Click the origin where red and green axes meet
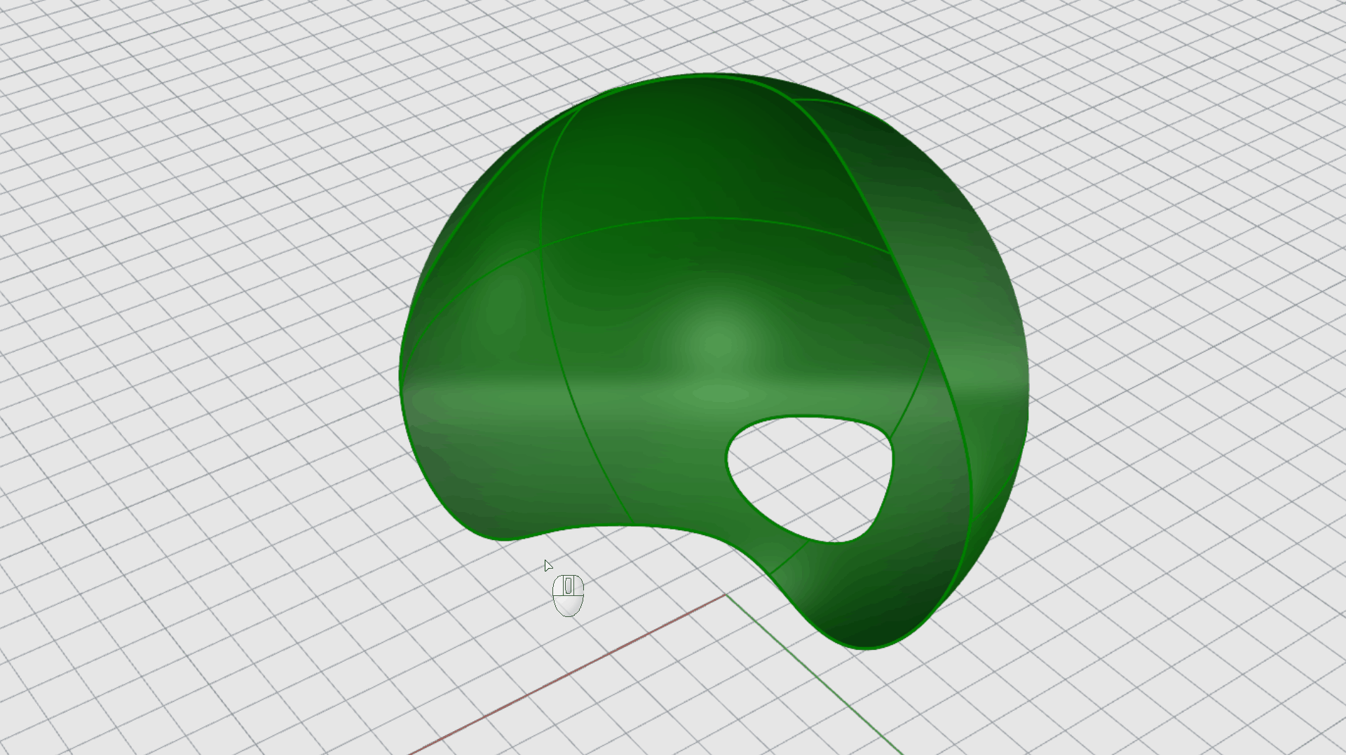Viewport: 1346px width, 755px height. pyautogui.click(x=726, y=595)
